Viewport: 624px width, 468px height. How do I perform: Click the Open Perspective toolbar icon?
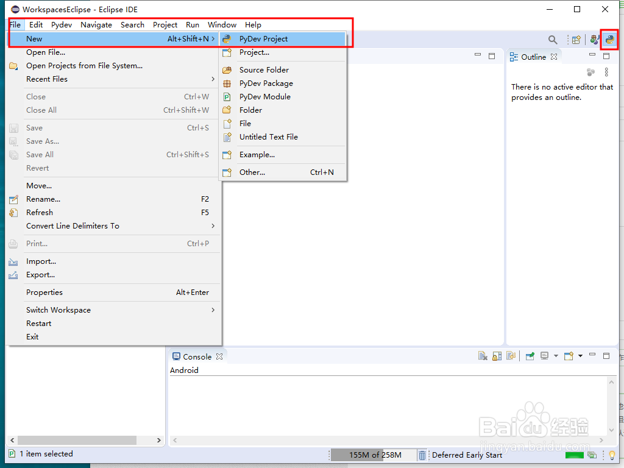[576, 40]
